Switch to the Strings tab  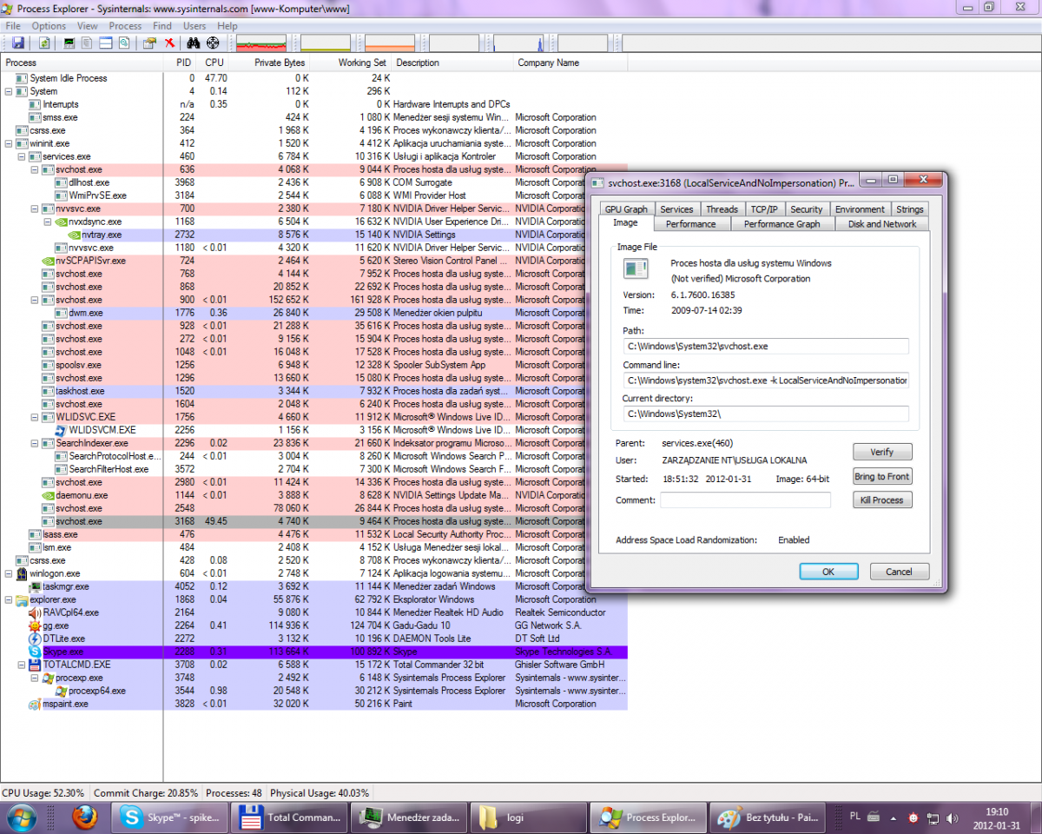pos(909,209)
